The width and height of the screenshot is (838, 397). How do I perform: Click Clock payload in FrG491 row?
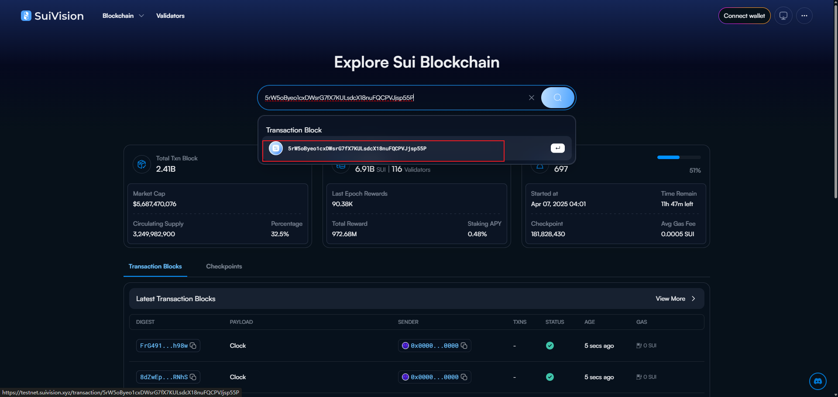[238, 346]
